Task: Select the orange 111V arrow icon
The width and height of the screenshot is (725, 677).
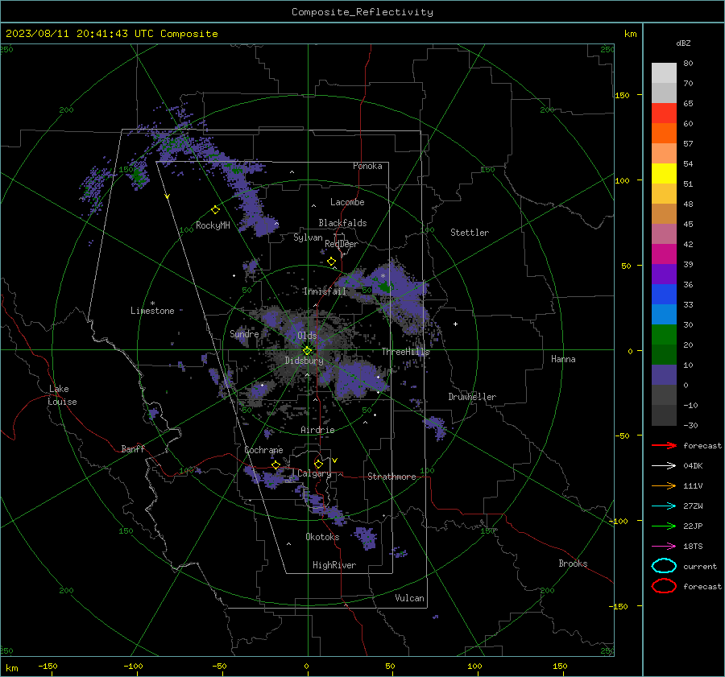Action: coord(664,485)
